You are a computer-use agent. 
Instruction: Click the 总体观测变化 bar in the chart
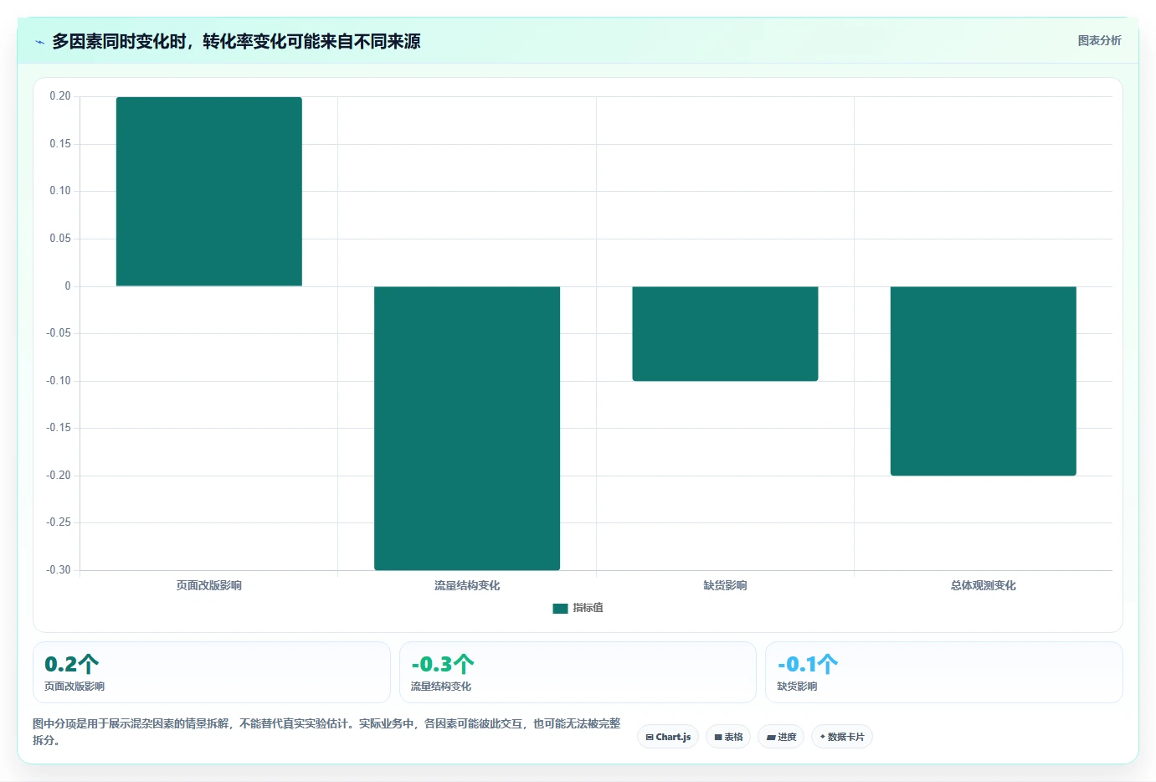tap(984, 381)
